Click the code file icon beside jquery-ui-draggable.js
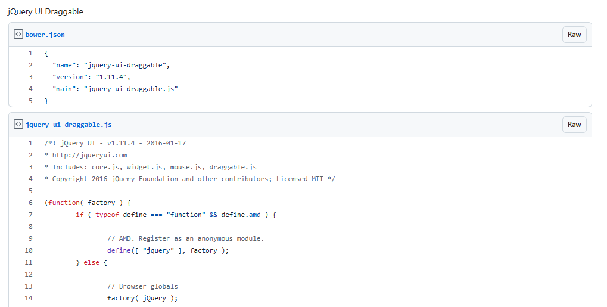The width and height of the screenshot is (607, 307). (x=18, y=125)
